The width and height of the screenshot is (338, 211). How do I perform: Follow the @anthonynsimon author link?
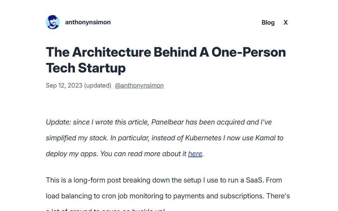click(x=139, y=85)
